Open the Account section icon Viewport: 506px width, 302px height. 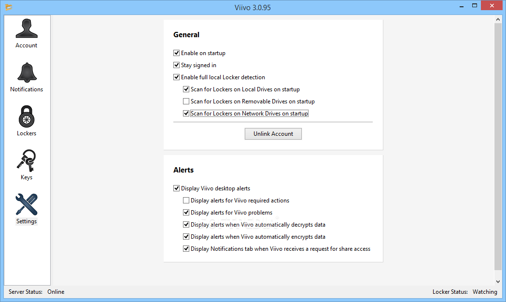tap(27, 29)
